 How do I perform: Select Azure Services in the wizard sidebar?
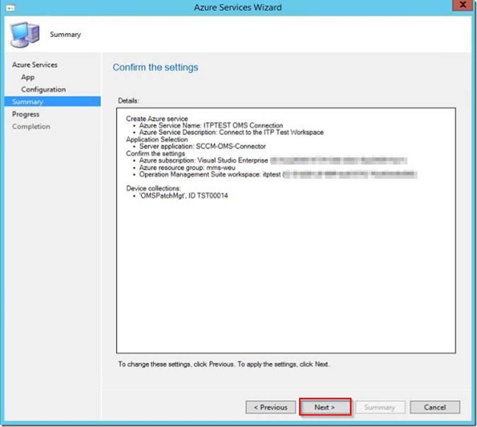35,65
